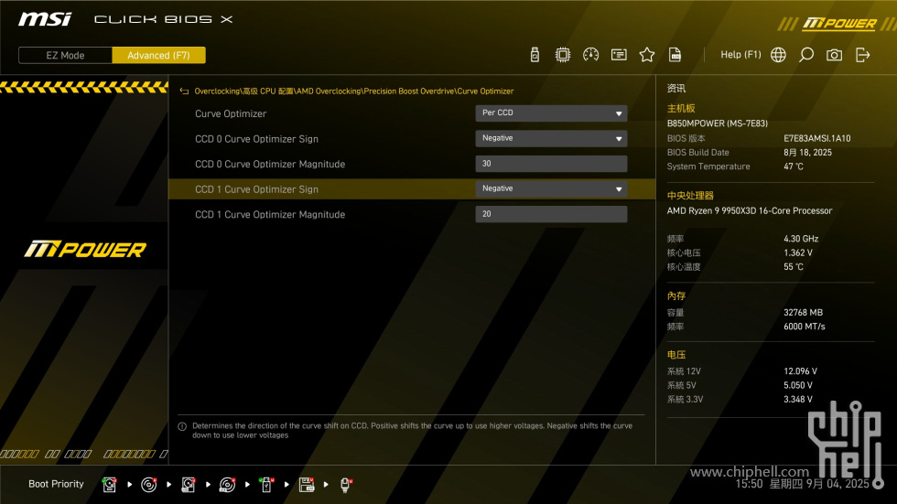Open CCD 1 Curve Optimizer Sign dropdown

(x=551, y=188)
